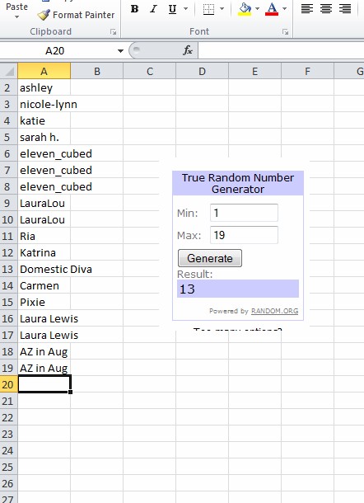This screenshot has width=364, height=503.
Task: Open the fill color dropdown arrow
Action: point(257,9)
